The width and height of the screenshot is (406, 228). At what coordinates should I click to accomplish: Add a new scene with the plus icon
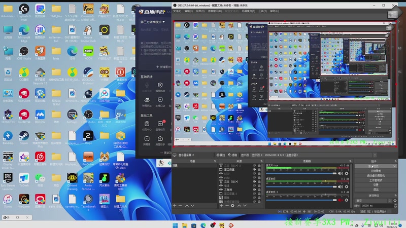(x=175, y=206)
